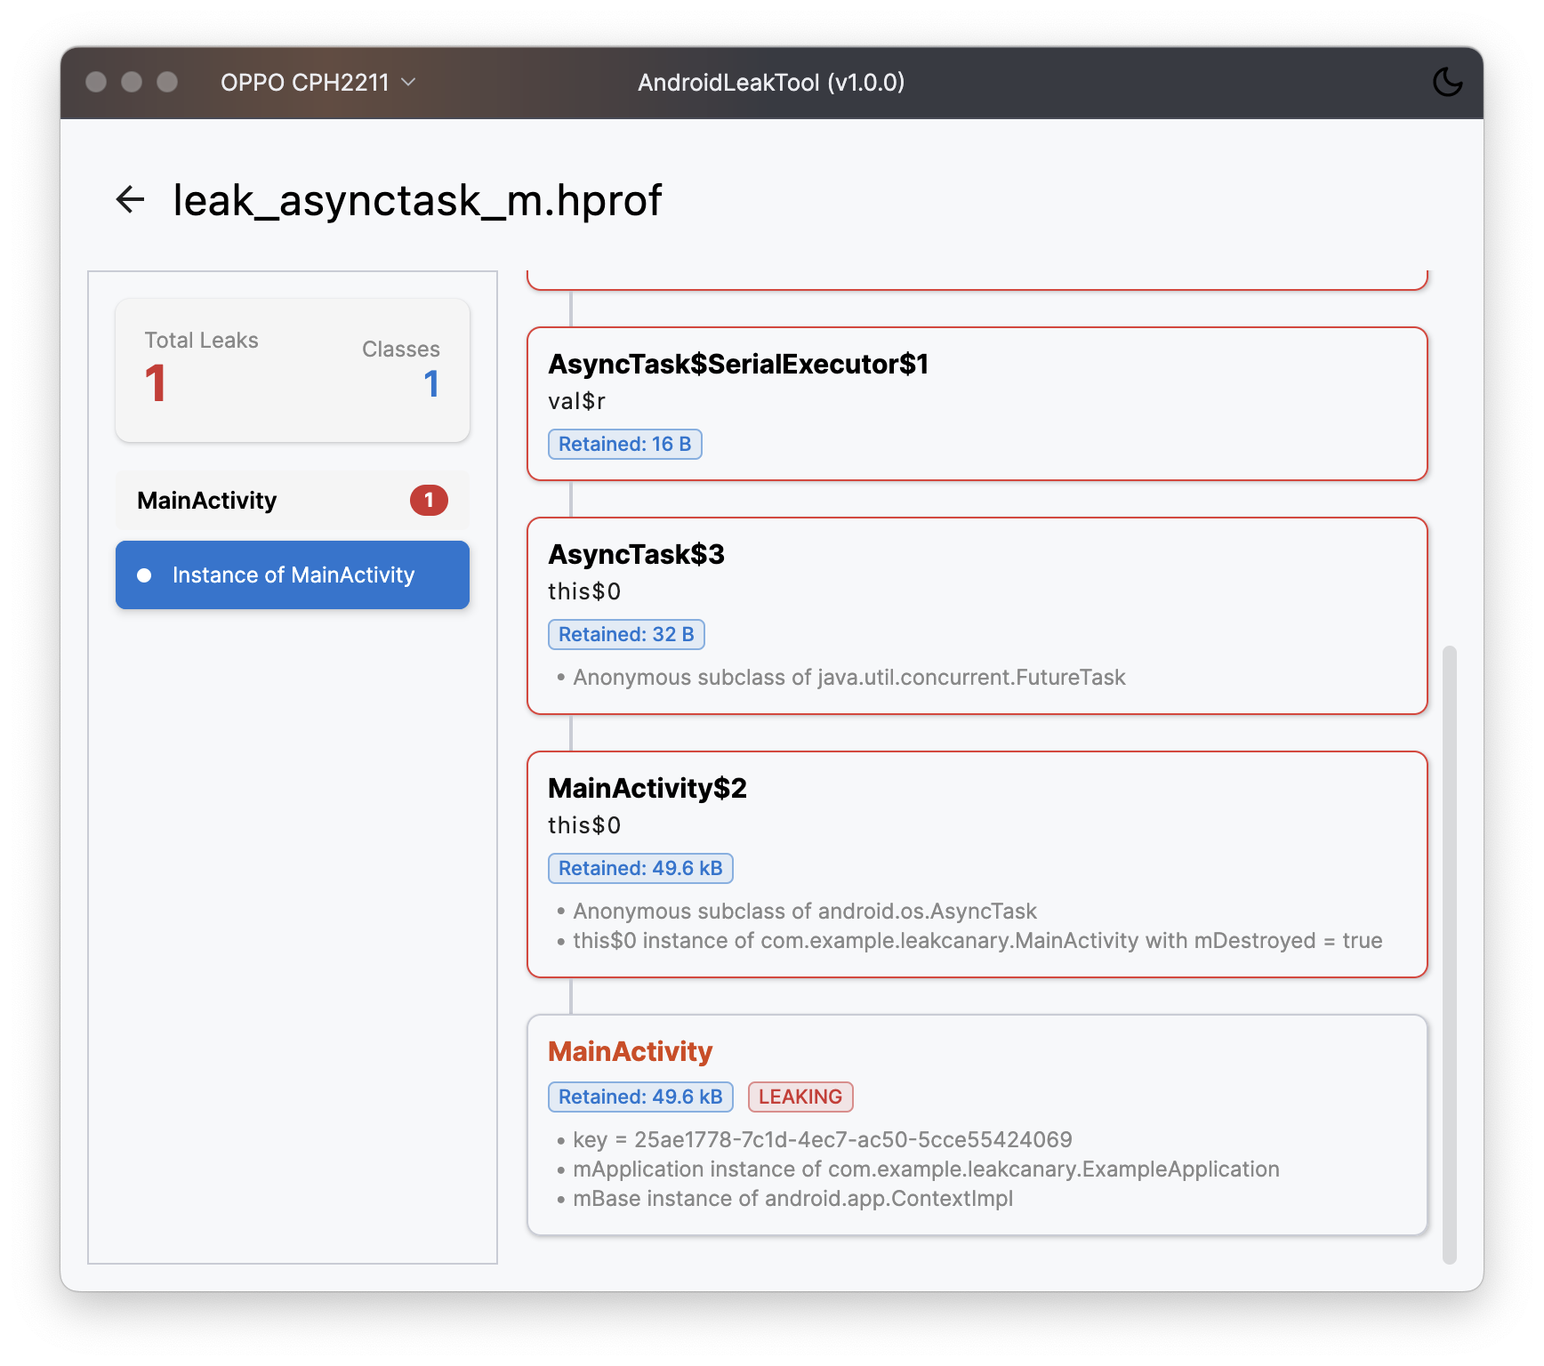Click the Retained: 16 B badge on AsyncTask$SerialExecutor$1
This screenshot has height=1366, width=1544.
624,444
